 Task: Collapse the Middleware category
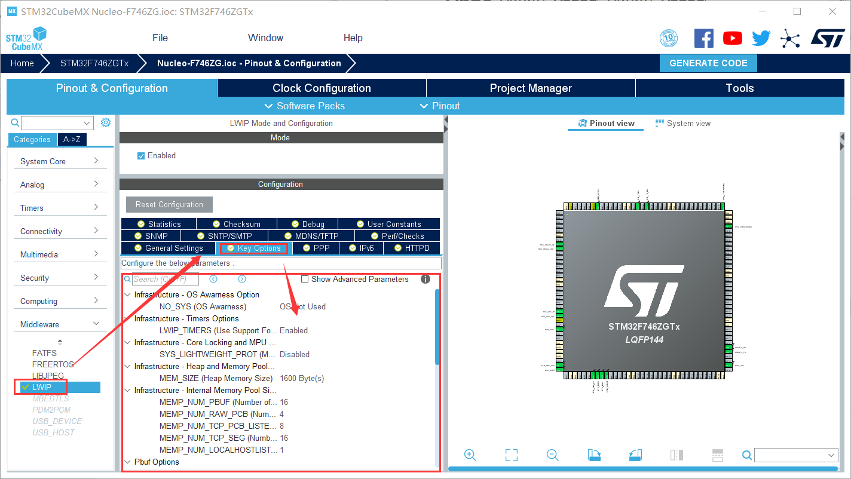coord(60,324)
